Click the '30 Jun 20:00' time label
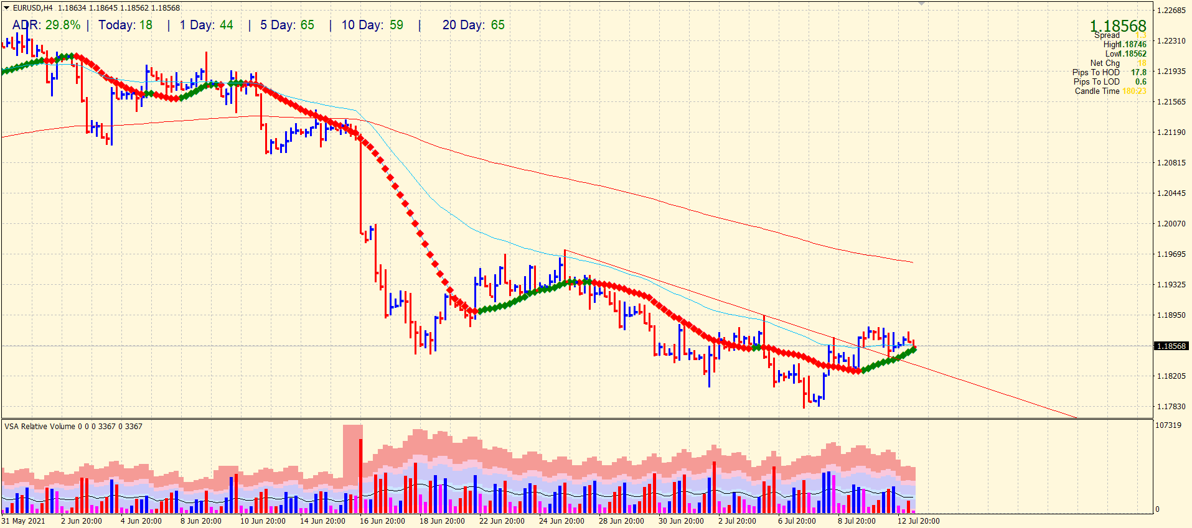The height and width of the screenshot is (528, 1192). (x=681, y=521)
